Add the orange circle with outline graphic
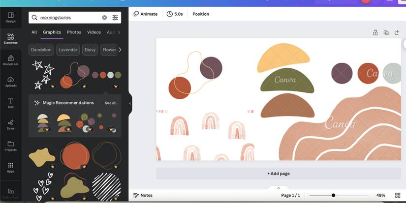Image resolution: width=406 pixels, height=203 pixels. pyautogui.click(x=75, y=156)
